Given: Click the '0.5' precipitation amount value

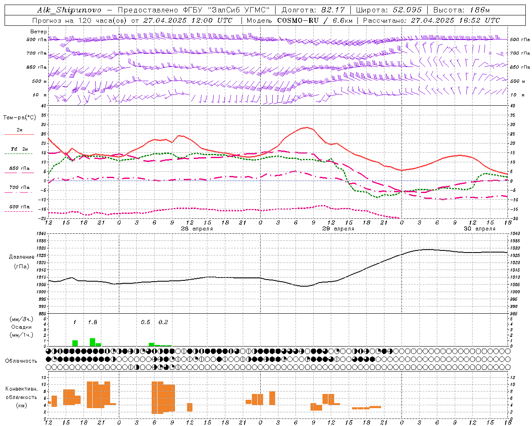Looking at the screenshot, I should [145, 322].
